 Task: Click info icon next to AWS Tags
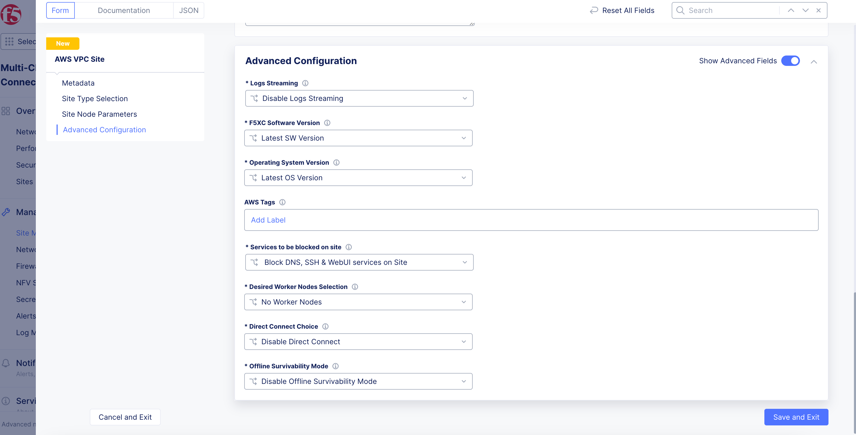click(x=282, y=202)
